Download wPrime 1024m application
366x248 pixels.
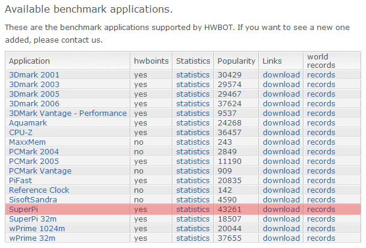[281, 228]
